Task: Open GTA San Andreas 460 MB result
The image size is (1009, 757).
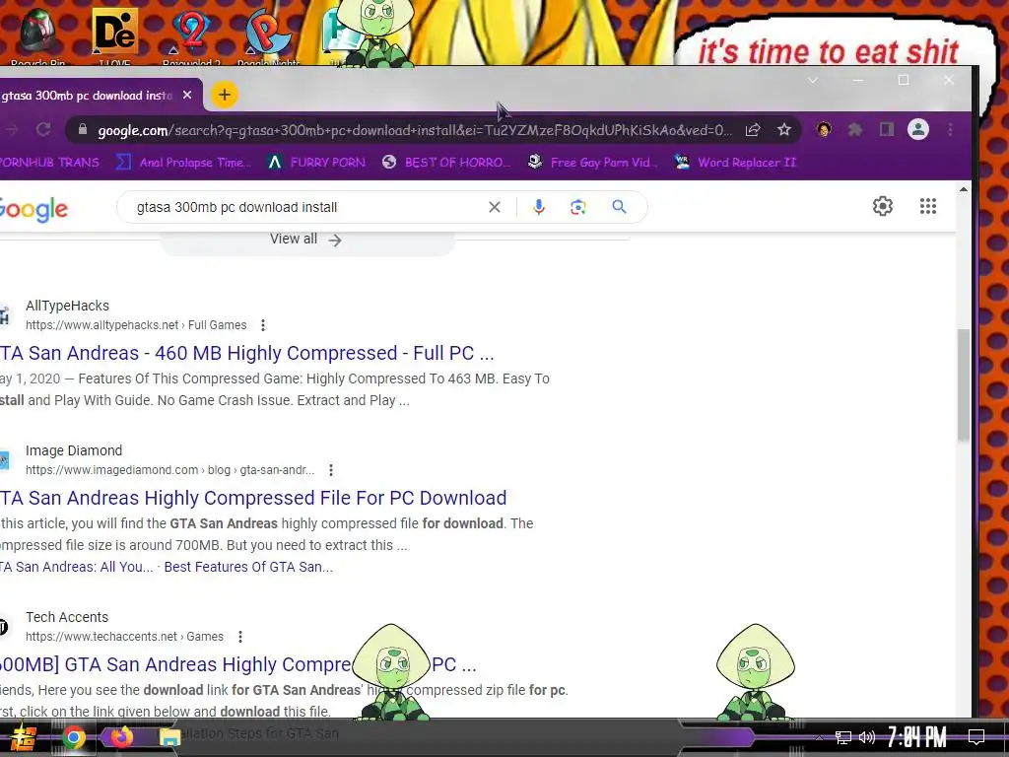Action: (247, 353)
